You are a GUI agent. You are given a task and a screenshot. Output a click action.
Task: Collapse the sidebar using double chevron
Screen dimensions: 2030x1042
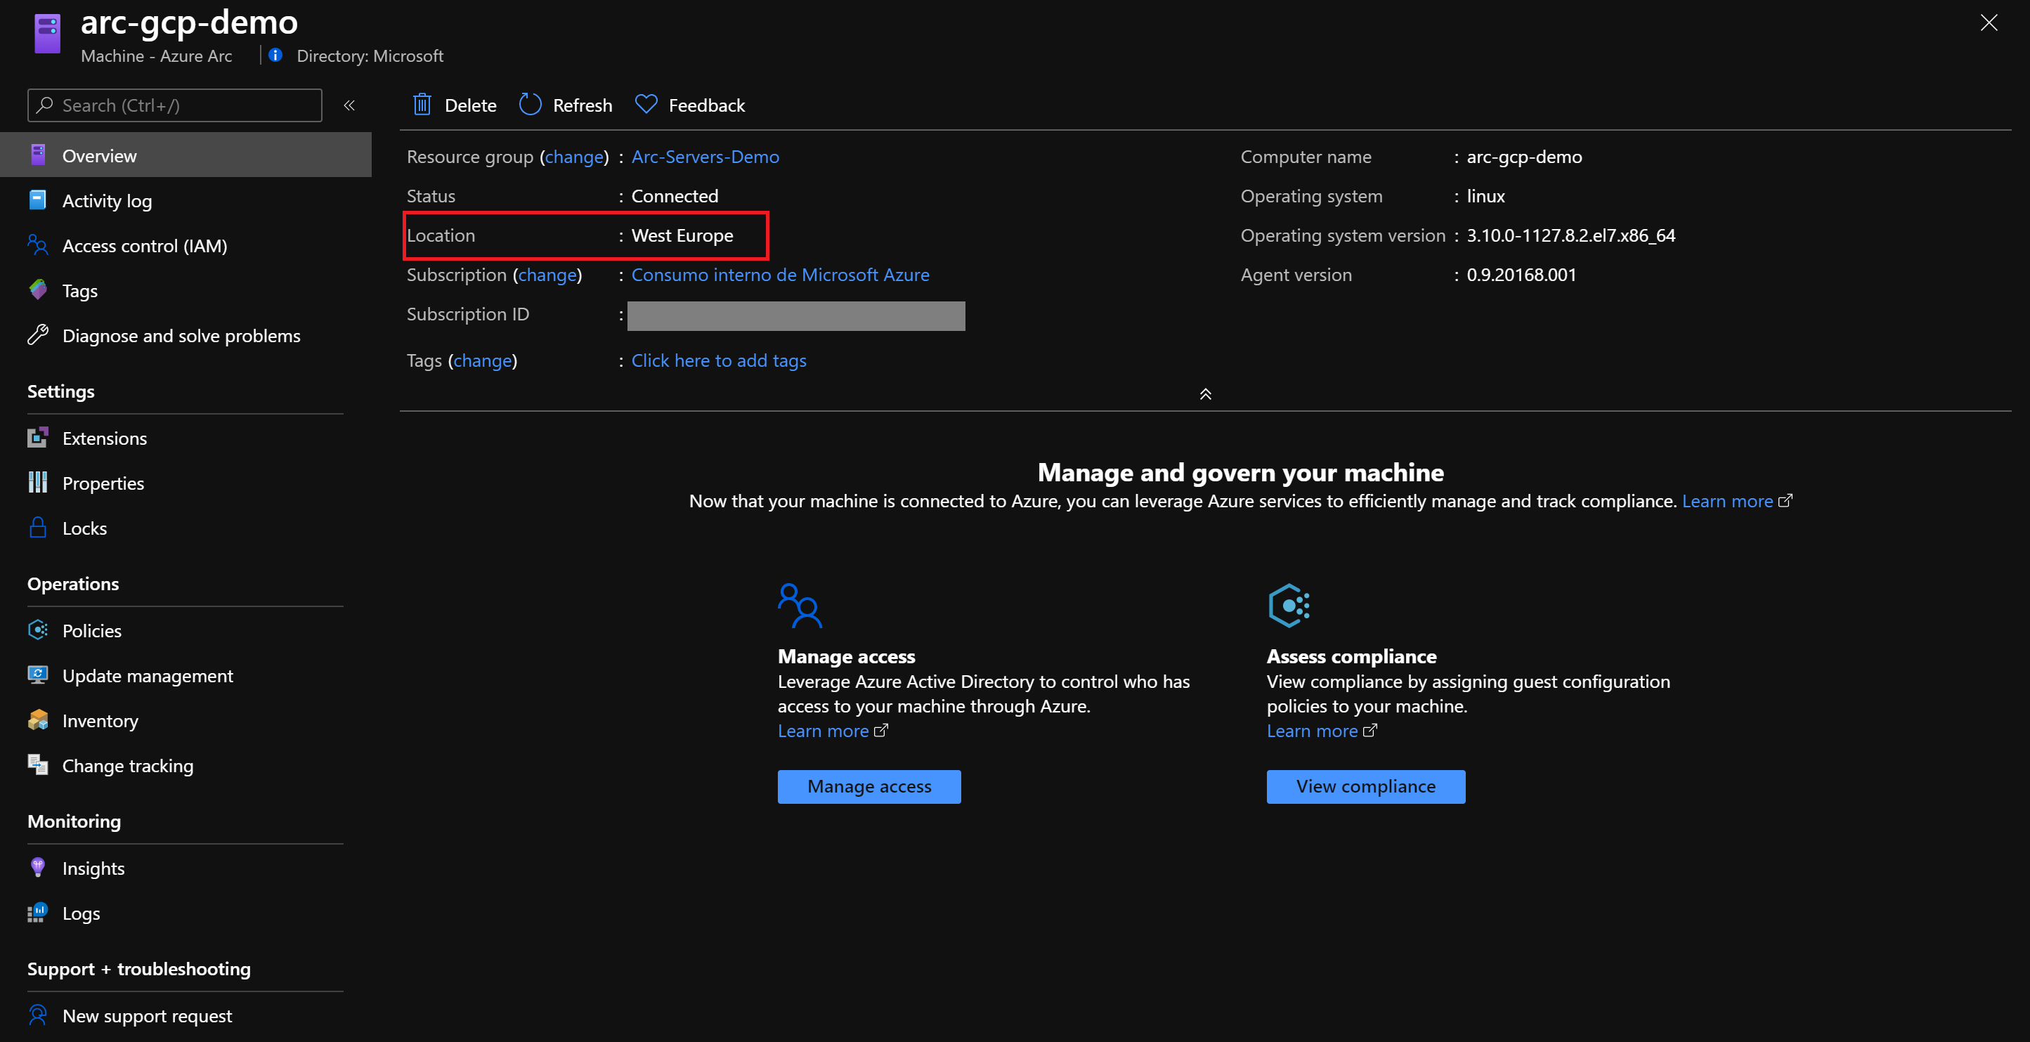click(x=349, y=105)
